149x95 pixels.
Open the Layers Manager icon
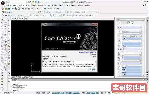(x=3, y=12)
